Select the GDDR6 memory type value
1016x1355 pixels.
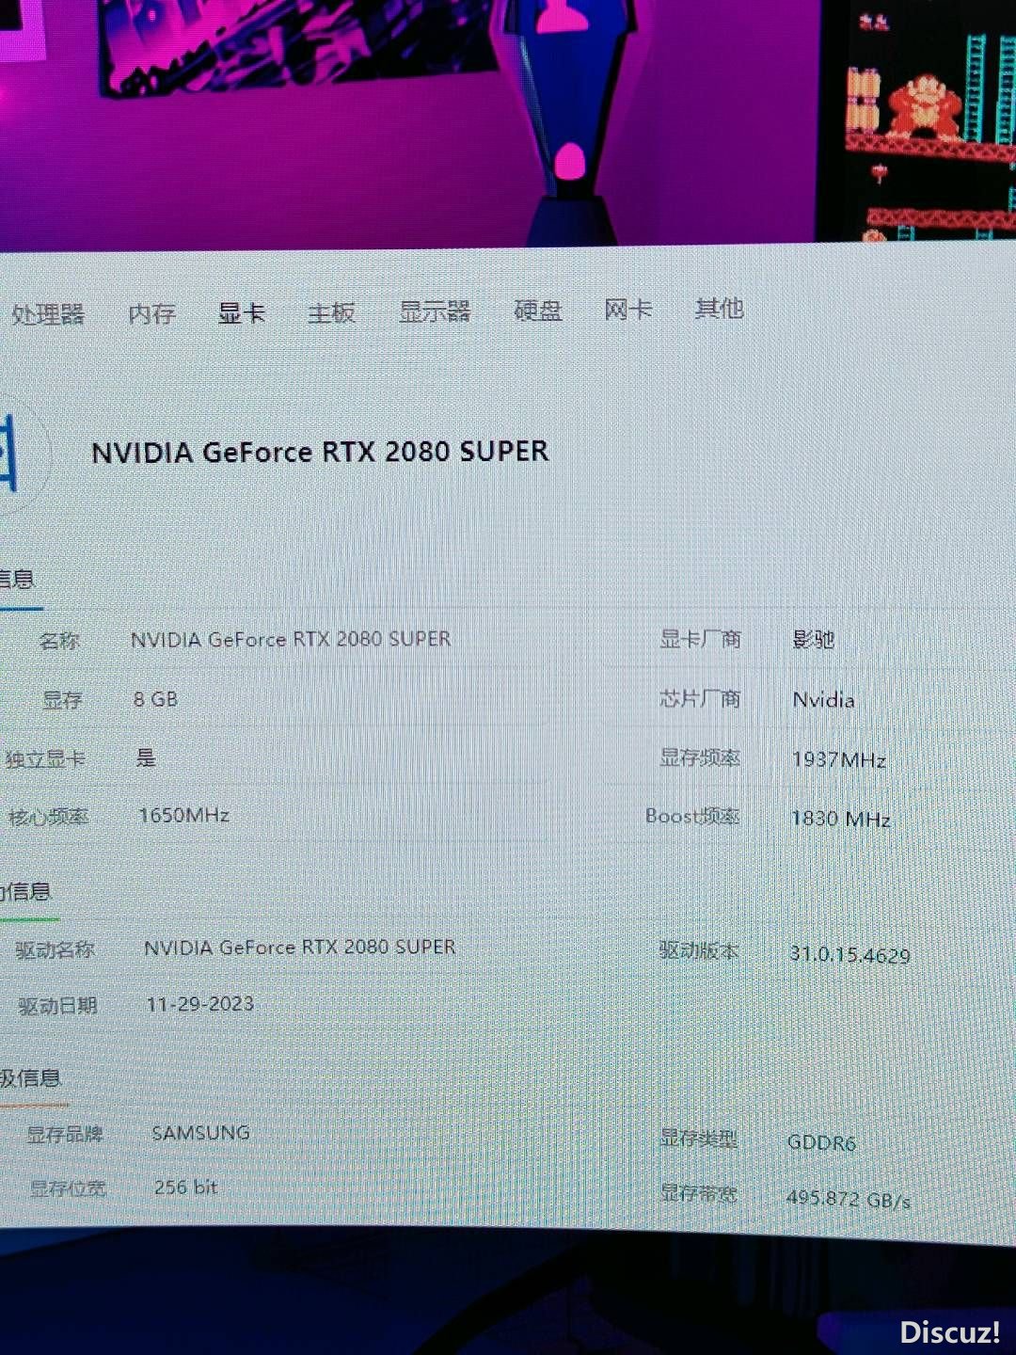pos(822,1143)
